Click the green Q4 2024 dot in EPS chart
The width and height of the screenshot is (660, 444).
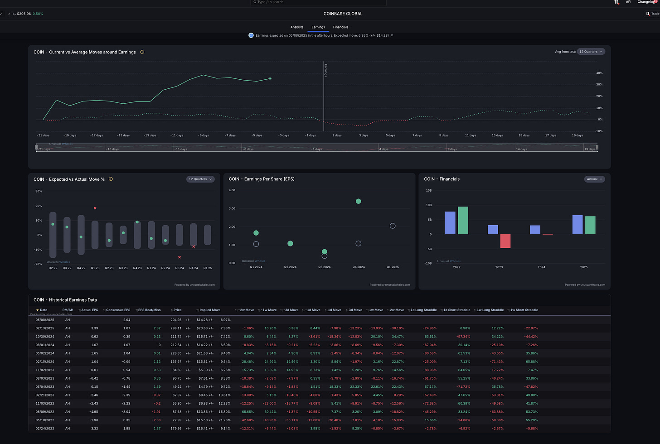pos(359,201)
